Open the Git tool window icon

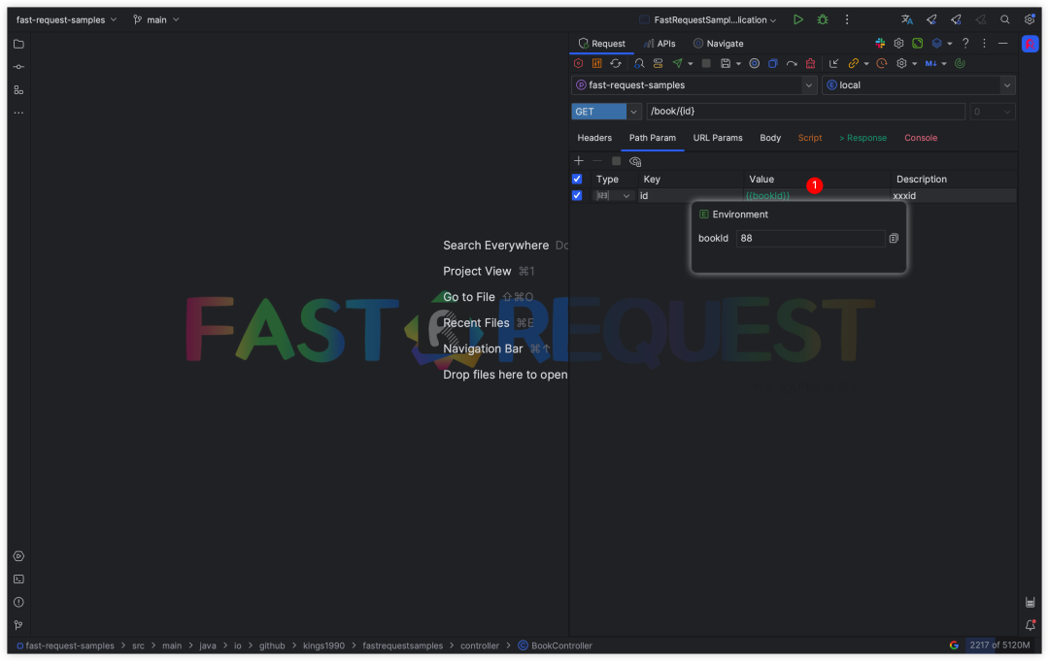18,625
